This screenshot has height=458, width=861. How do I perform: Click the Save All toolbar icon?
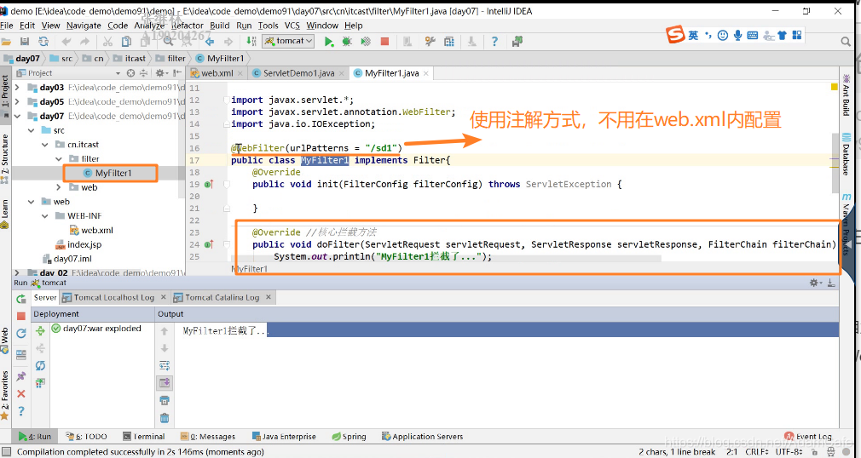click(24, 41)
